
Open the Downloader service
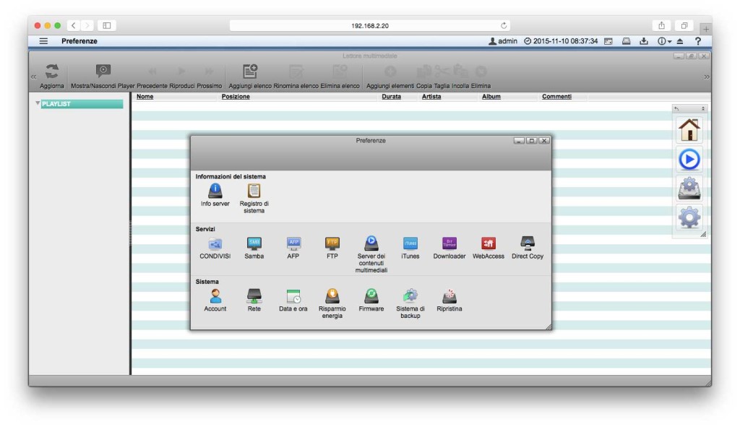[x=449, y=246]
